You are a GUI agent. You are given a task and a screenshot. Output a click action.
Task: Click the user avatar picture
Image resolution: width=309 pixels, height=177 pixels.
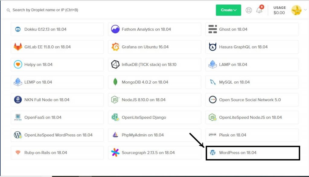point(296,10)
